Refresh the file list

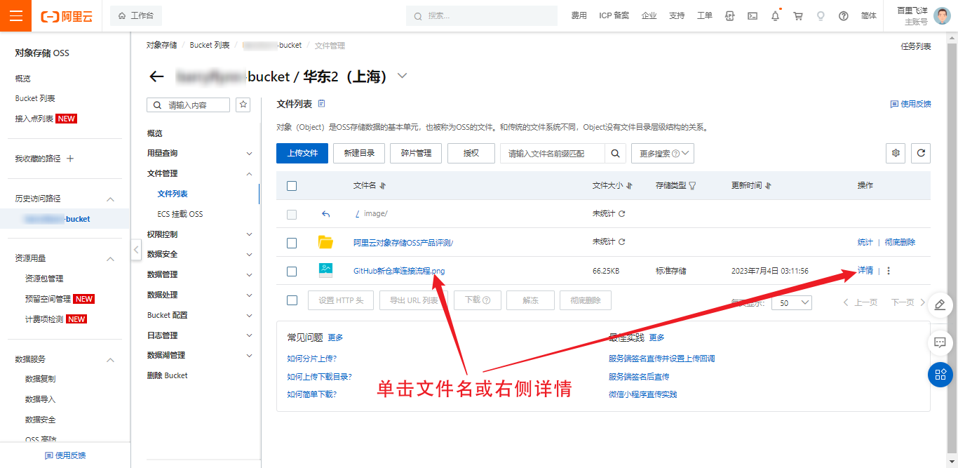click(921, 153)
